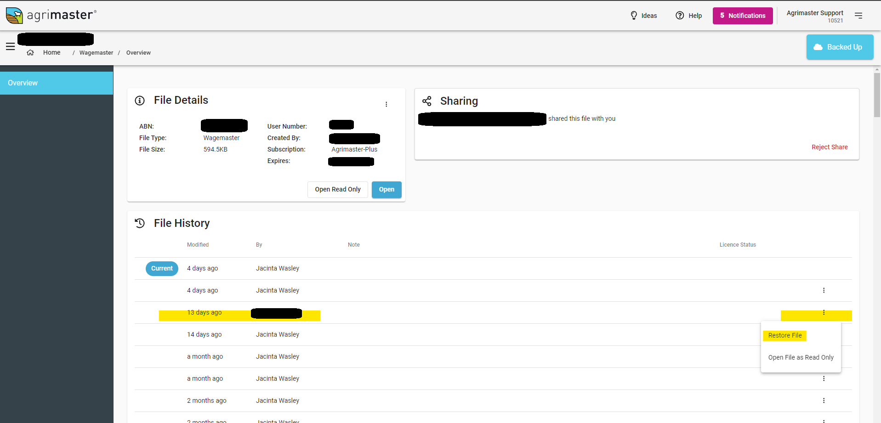
Task: Go to Home breadcrumb link
Action: [52, 52]
